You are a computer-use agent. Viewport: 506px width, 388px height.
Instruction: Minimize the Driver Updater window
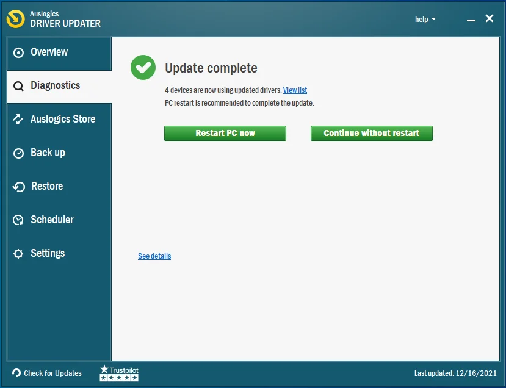(471, 20)
